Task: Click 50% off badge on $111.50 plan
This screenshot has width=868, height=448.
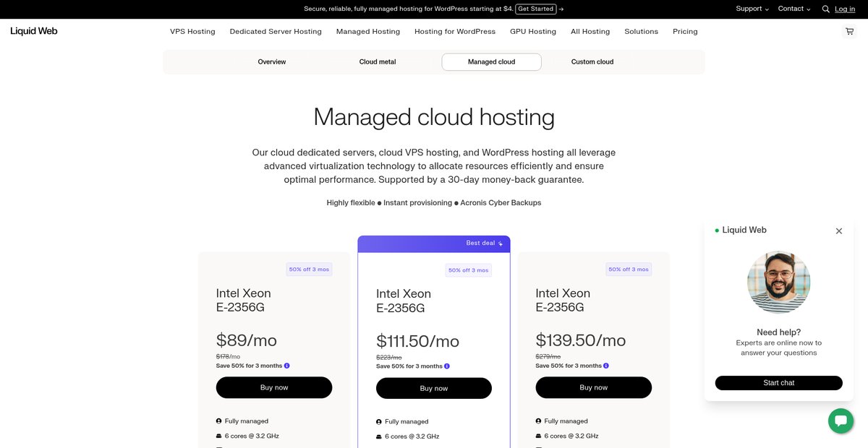Action: click(469, 270)
